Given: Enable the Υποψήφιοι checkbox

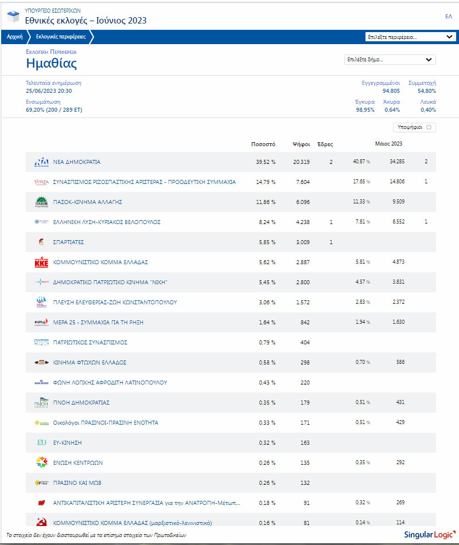Looking at the screenshot, I should pos(429,127).
